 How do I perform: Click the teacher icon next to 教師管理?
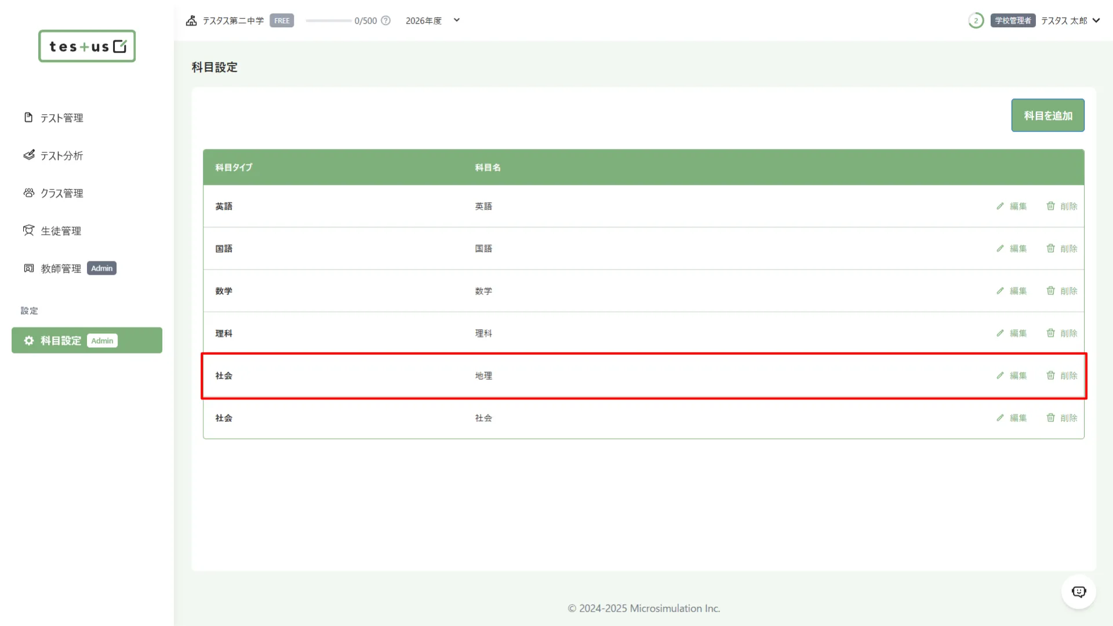click(x=28, y=268)
